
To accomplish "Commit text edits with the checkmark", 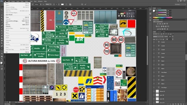I will [85, 4].
